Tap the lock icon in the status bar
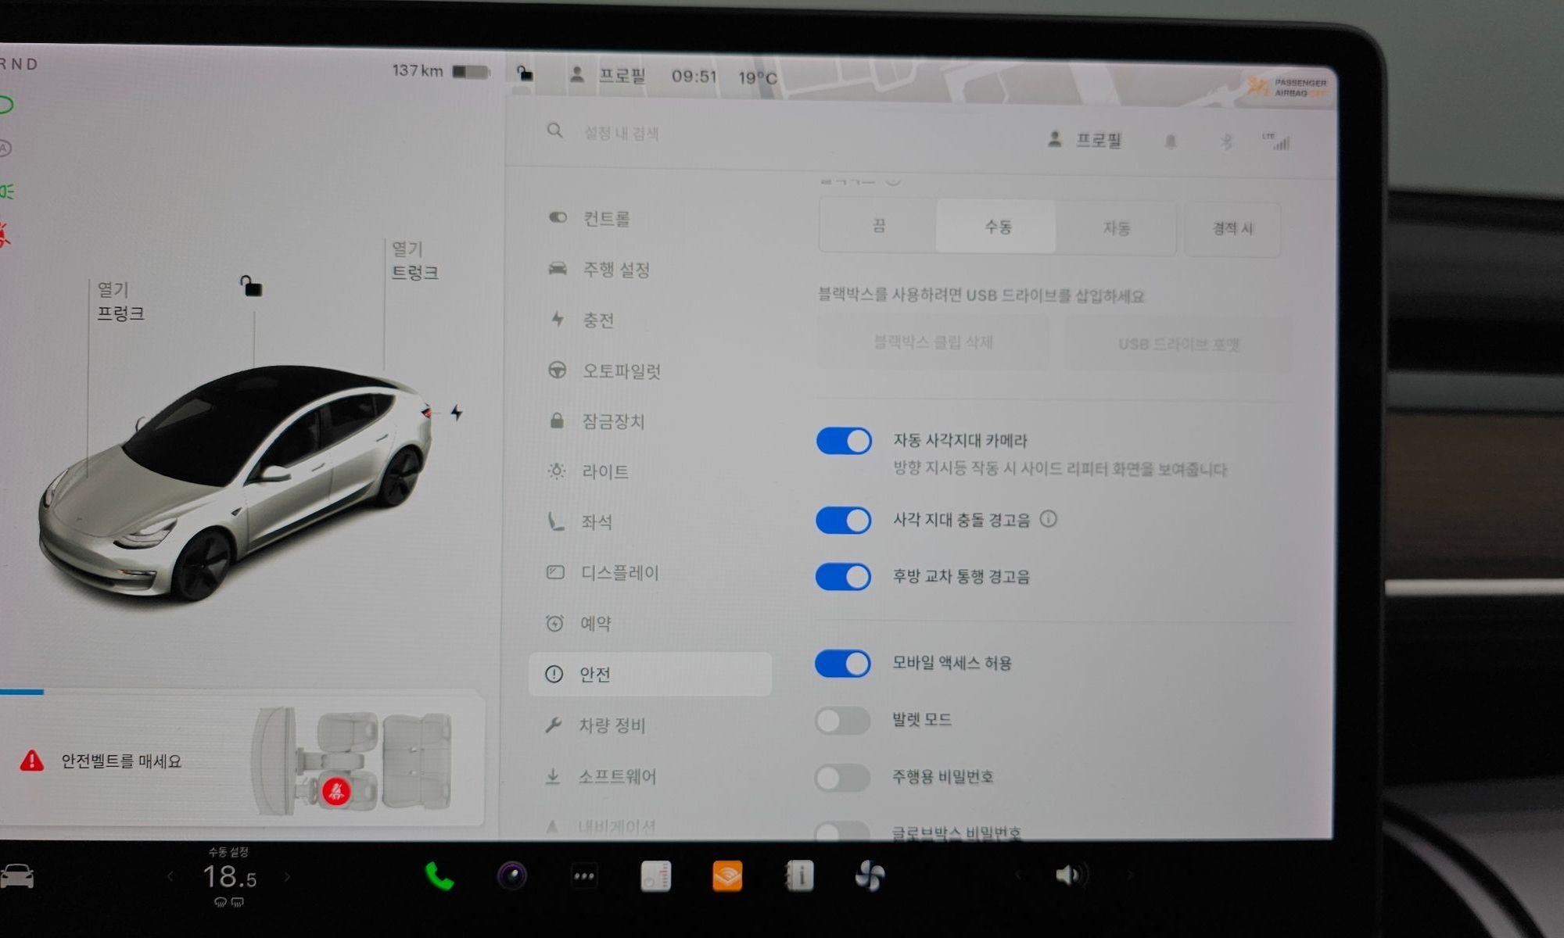1564x938 pixels. [525, 73]
